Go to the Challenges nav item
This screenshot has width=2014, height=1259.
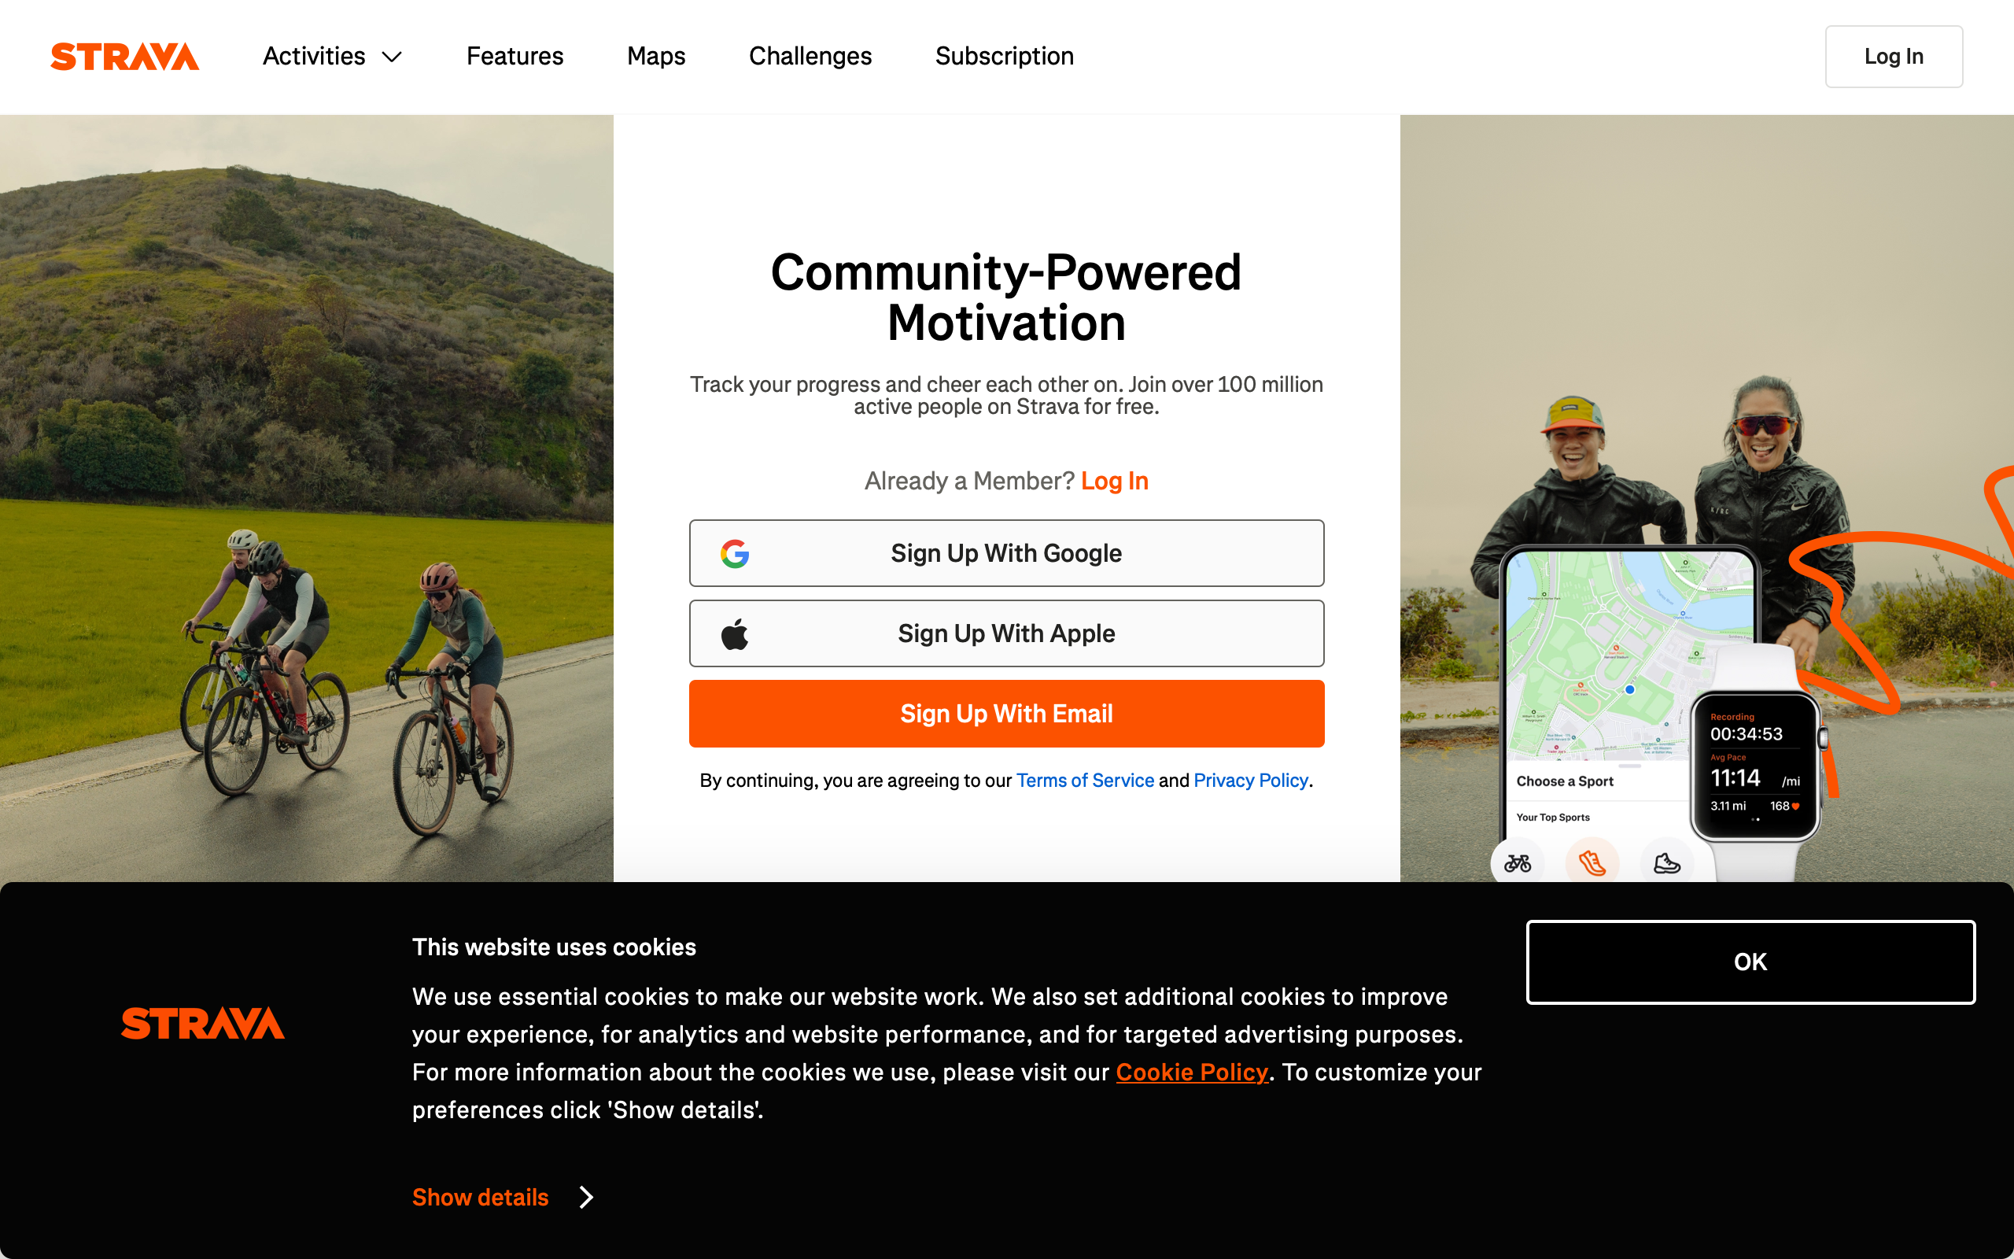(810, 56)
